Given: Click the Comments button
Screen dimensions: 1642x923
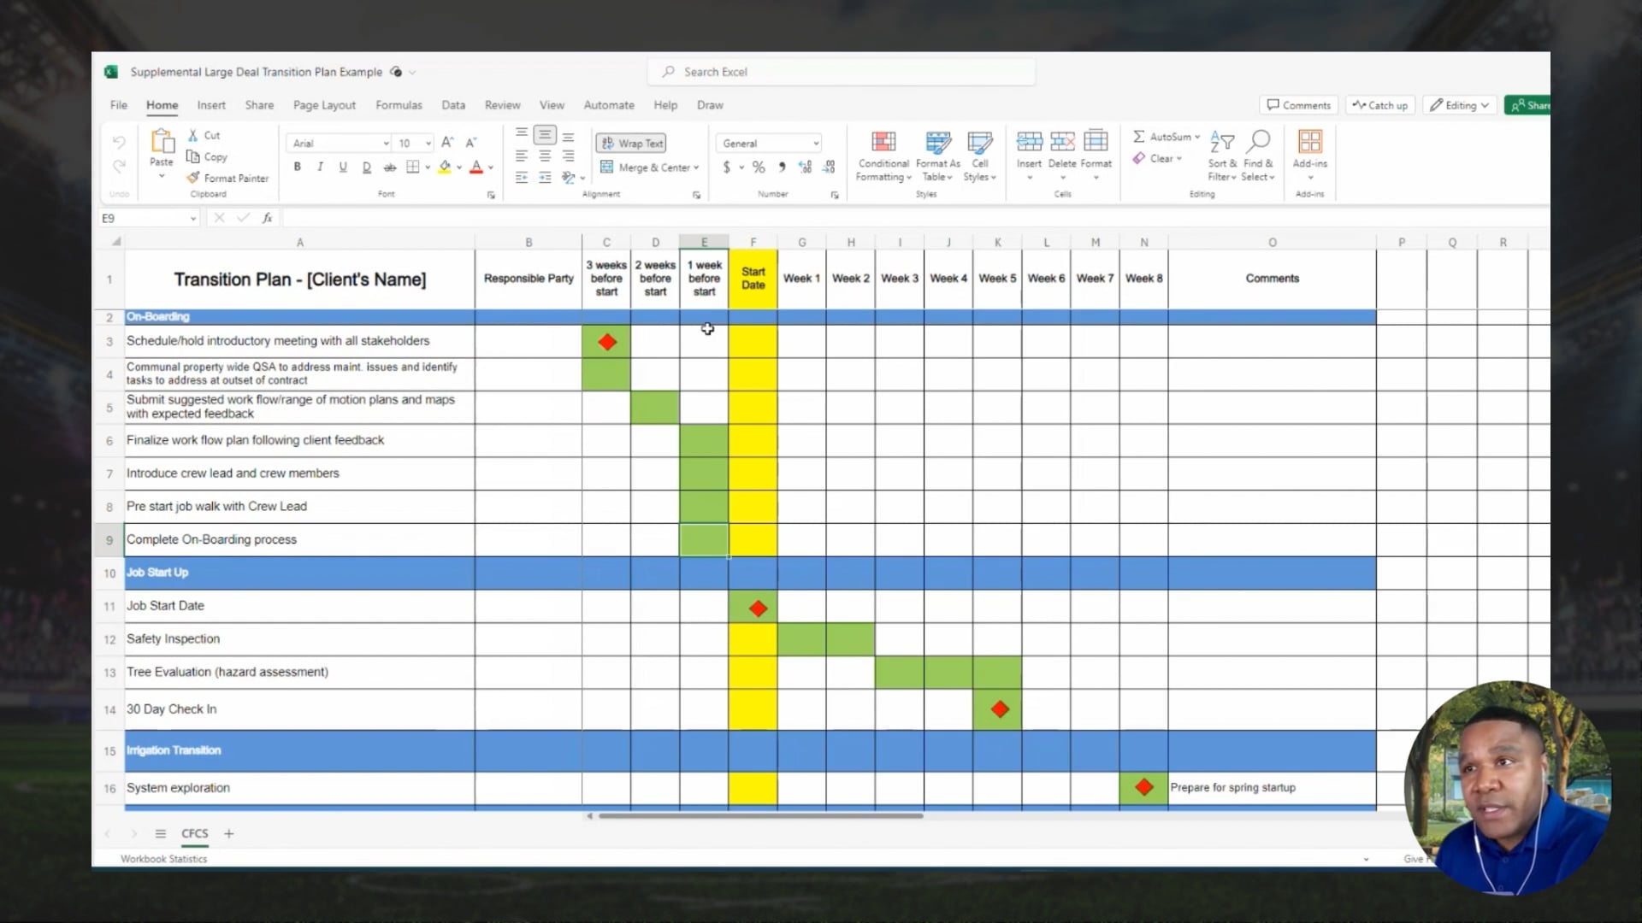Looking at the screenshot, I should coord(1299,105).
